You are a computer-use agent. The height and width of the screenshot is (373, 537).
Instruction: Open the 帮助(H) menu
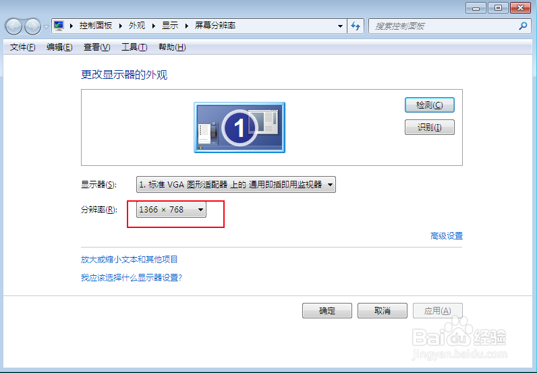[x=172, y=47]
